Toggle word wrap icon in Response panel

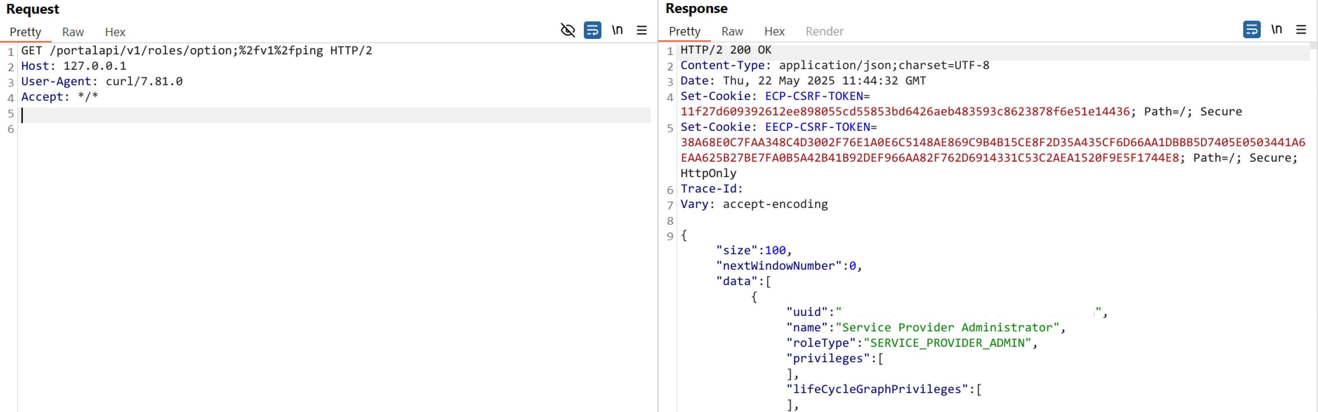[1252, 30]
